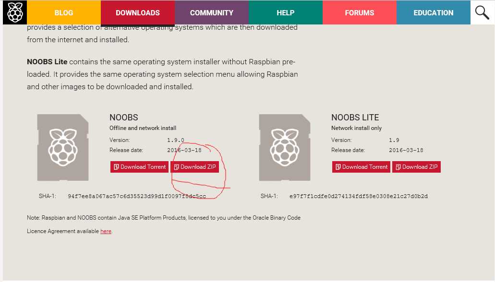Click the NOOBS LITE SD card image
495x282 pixels.
(284, 147)
